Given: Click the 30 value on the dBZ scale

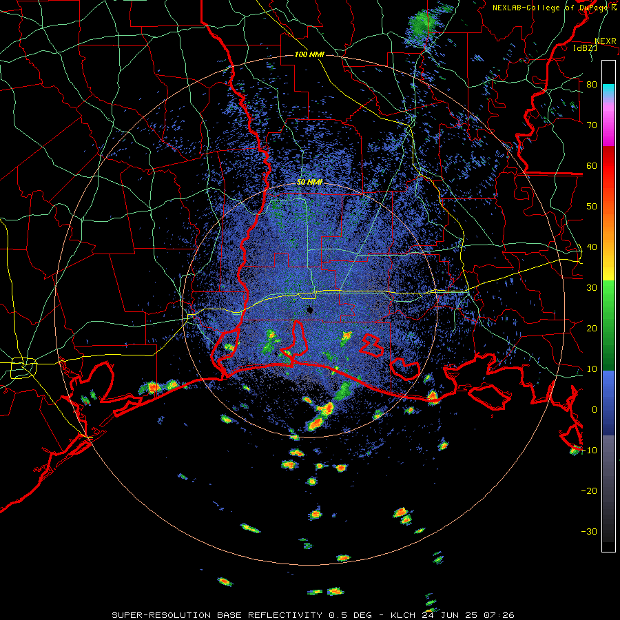Looking at the screenshot, I should [592, 287].
